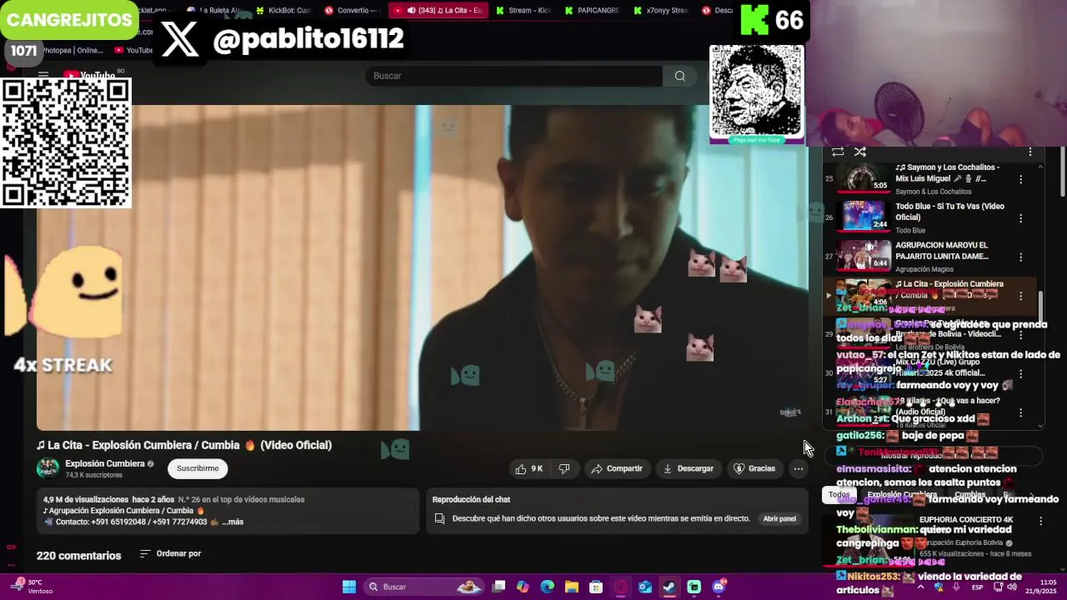Screen dimensions: 1067x600
Task: Open the YouTube hamburger guide menu
Action: click(x=43, y=75)
